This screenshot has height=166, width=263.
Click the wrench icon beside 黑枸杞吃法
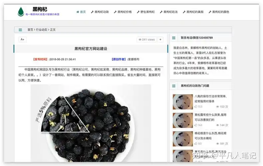pos(161,12)
